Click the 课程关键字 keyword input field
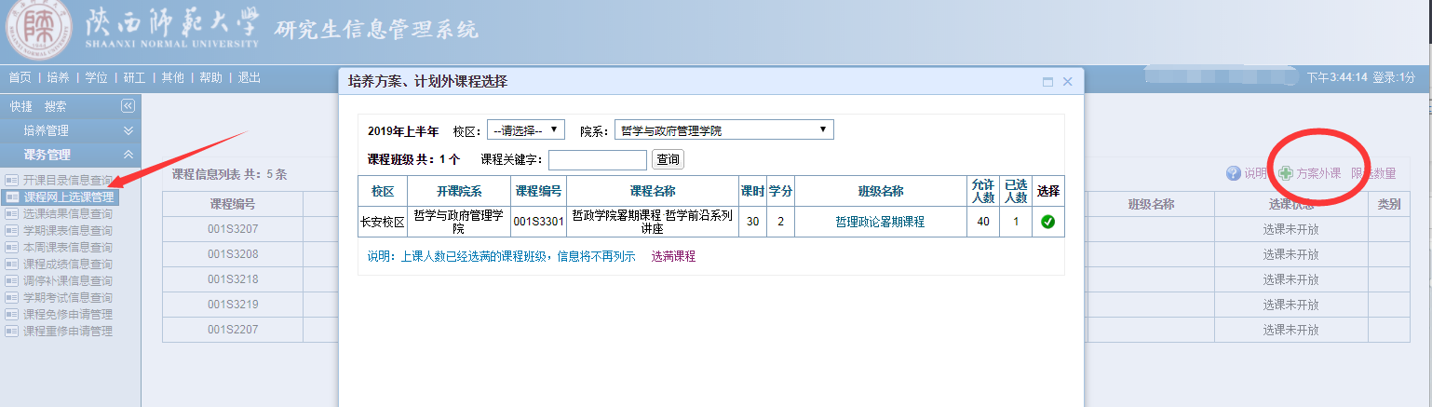 597,159
